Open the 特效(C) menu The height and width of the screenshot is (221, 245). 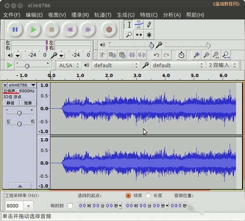(x=149, y=15)
